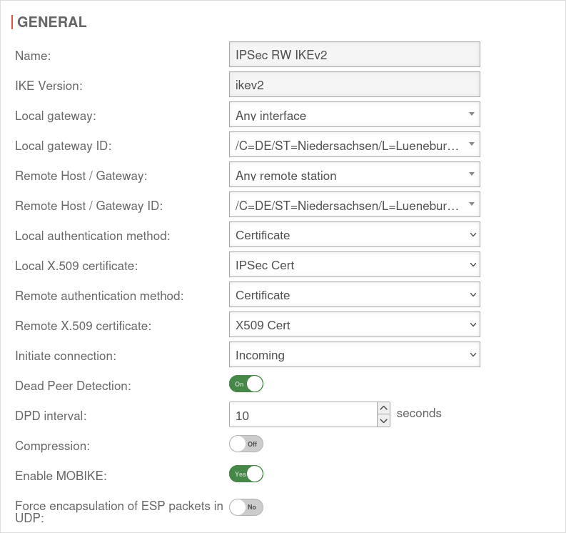Toggle Dead Peer Detection switch off

246,384
